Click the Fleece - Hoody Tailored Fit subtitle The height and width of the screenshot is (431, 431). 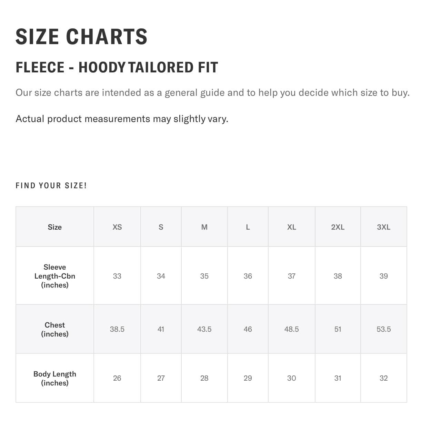pos(117,67)
